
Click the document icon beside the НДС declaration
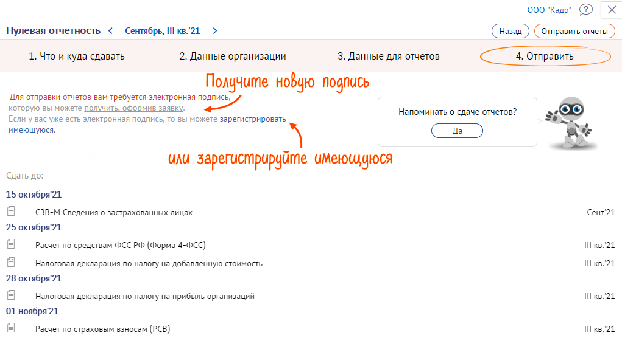tap(10, 263)
